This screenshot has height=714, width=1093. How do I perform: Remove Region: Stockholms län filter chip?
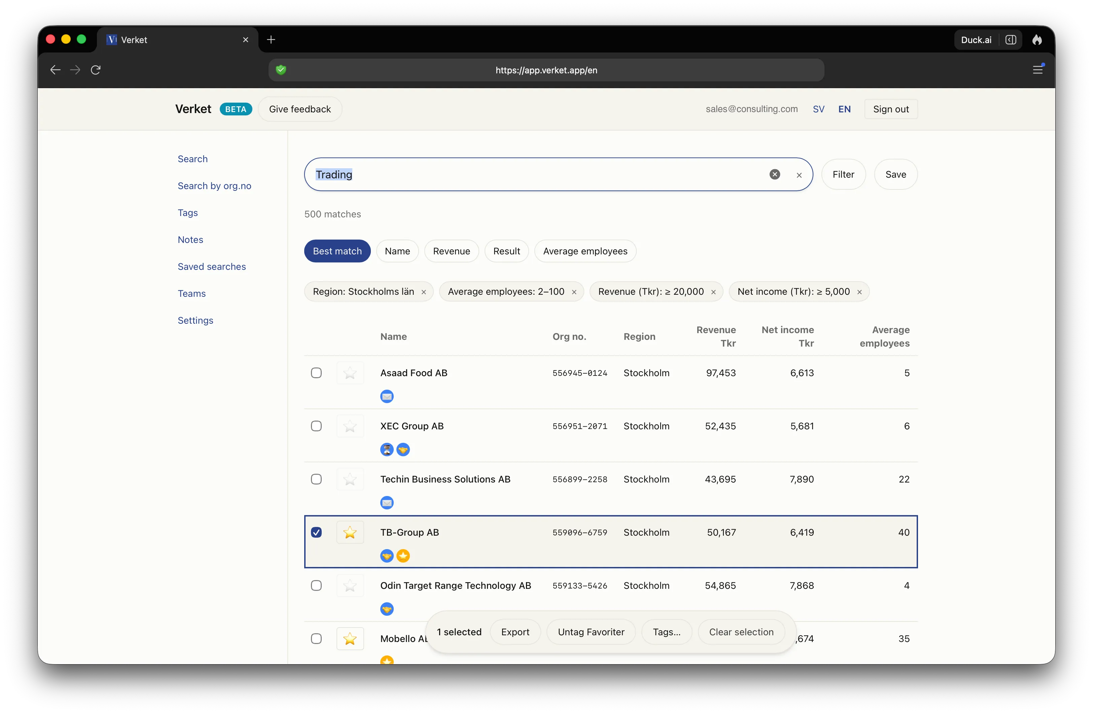423,292
